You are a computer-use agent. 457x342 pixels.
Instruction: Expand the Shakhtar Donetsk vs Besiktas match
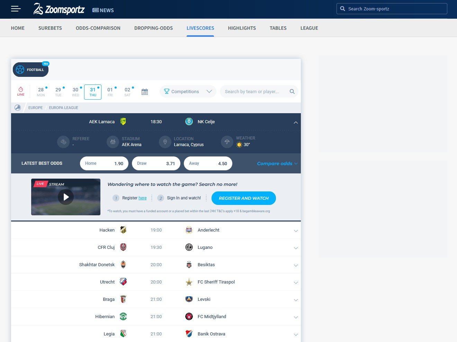[x=296, y=265]
